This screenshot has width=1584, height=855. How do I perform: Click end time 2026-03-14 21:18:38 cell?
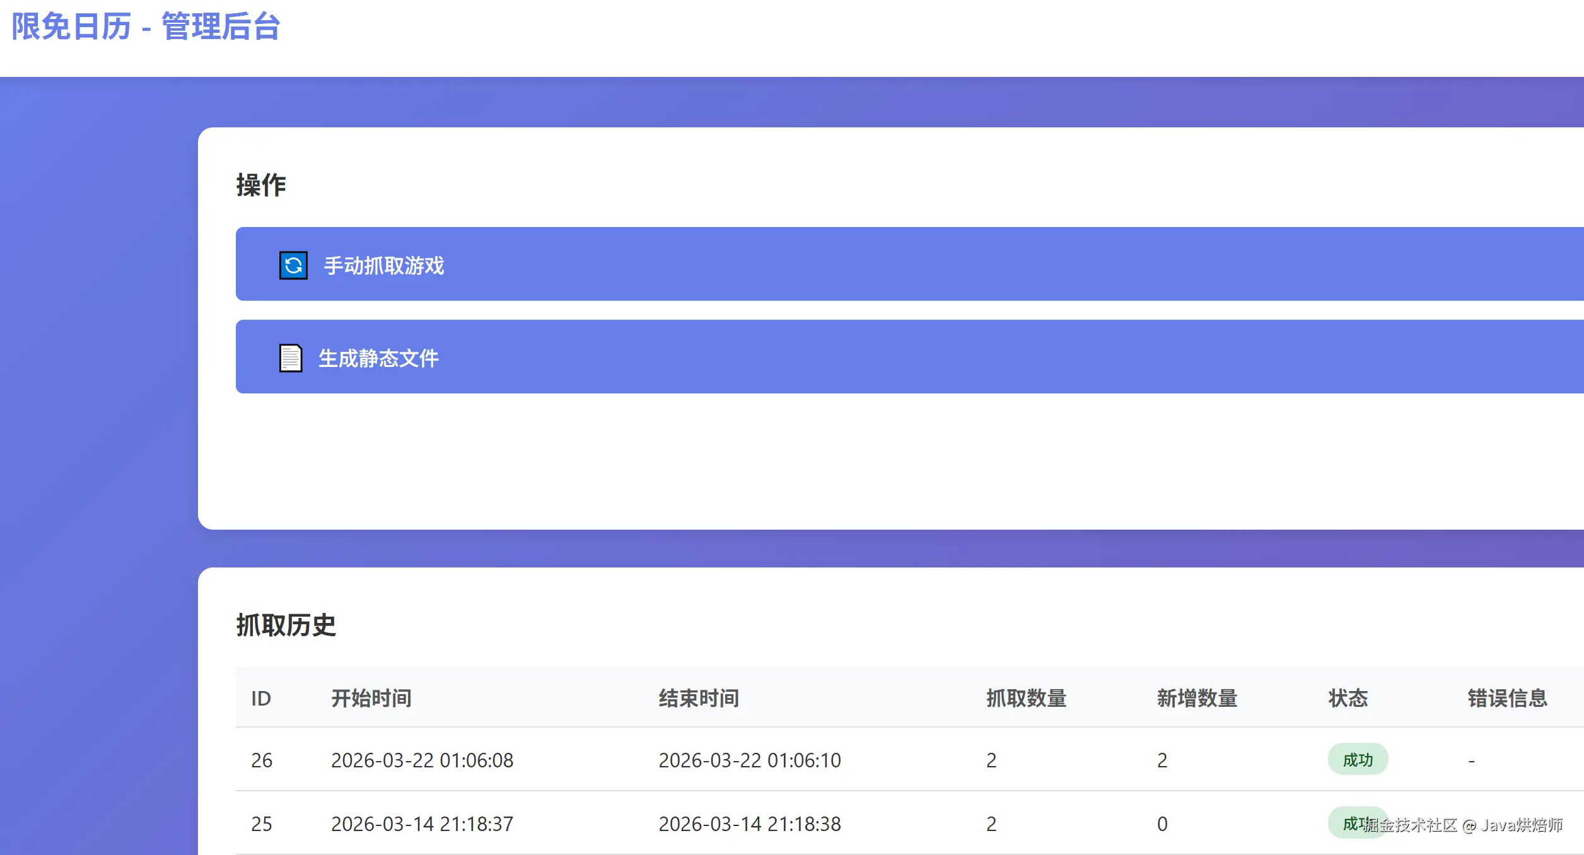click(x=749, y=824)
